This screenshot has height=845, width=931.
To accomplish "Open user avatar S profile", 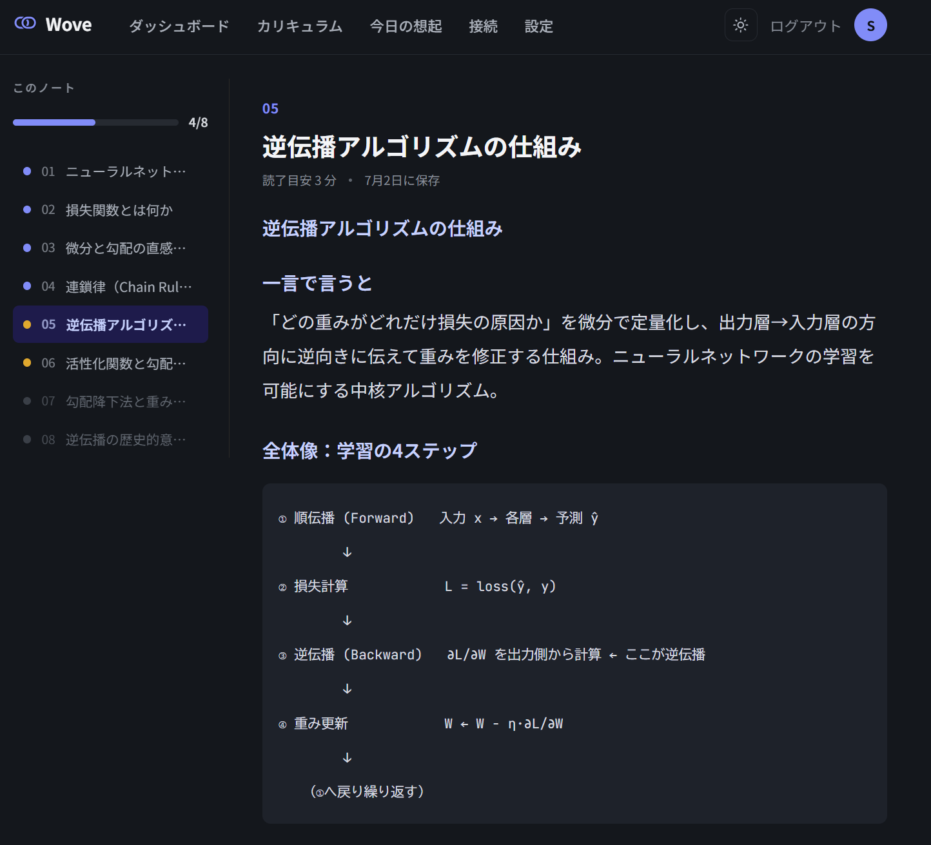I will [x=870, y=25].
